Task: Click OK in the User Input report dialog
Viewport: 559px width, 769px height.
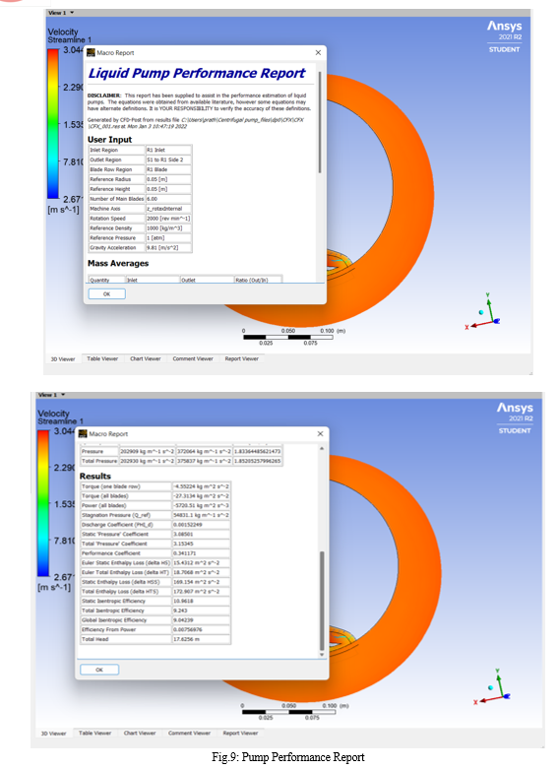Action: [x=107, y=293]
